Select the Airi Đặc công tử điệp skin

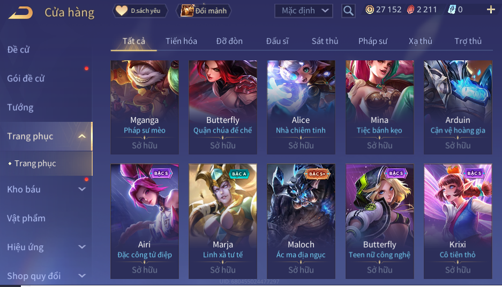pos(145,221)
